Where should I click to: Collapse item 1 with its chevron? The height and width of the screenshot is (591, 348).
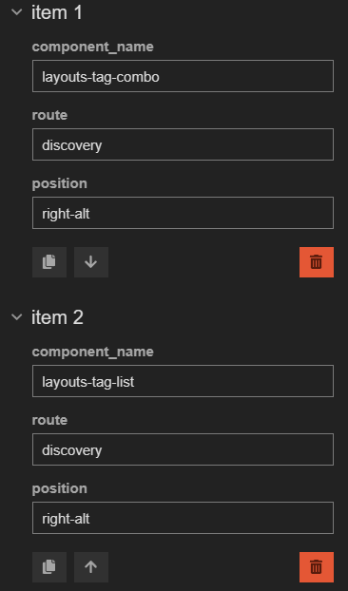point(17,12)
